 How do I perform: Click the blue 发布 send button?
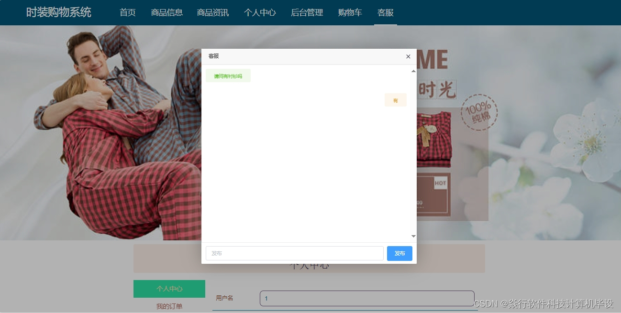(399, 253)
